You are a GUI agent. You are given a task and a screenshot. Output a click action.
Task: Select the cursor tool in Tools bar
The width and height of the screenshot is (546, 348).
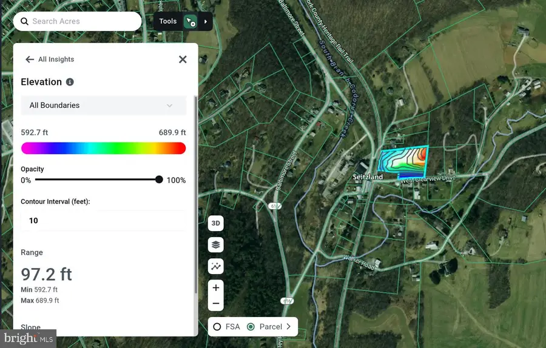[x=191, y=22]
